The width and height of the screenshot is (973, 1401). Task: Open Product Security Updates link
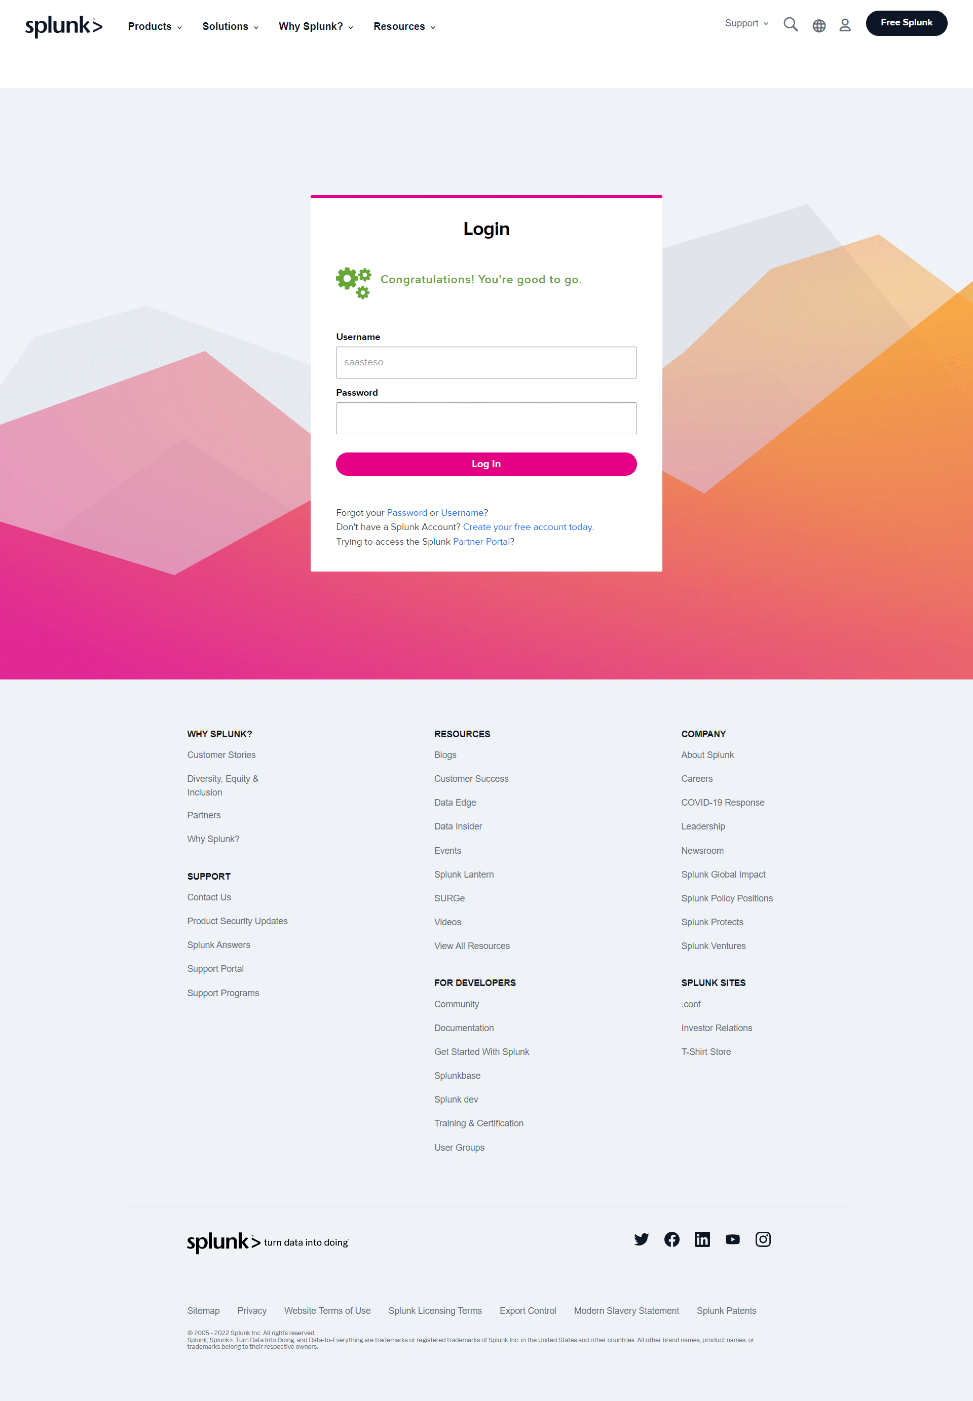click(237, 921)
